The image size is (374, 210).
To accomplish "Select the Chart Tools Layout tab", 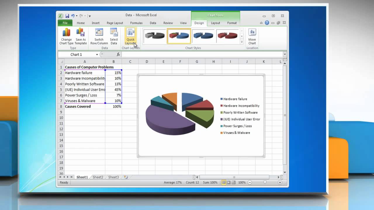I will (216, 23).
